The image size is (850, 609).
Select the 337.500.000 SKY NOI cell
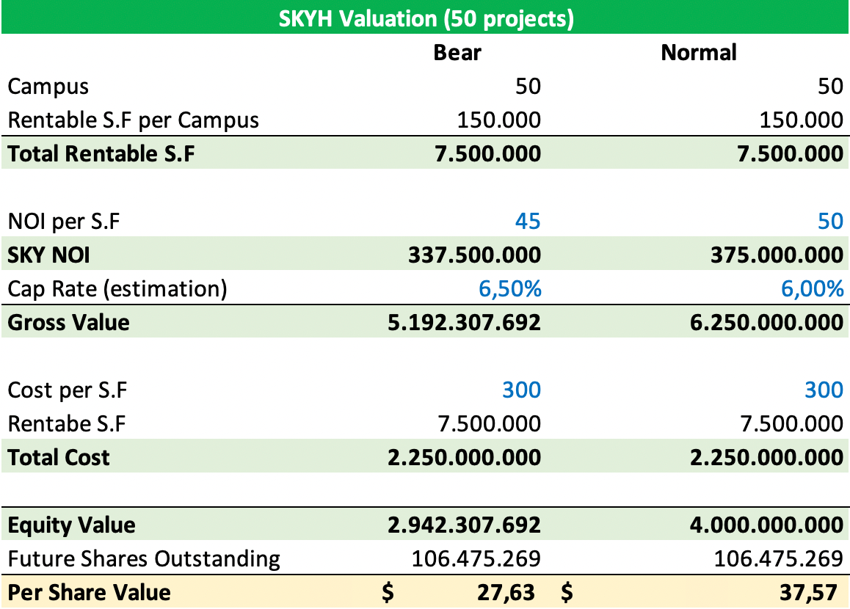[x=475, y=255]
